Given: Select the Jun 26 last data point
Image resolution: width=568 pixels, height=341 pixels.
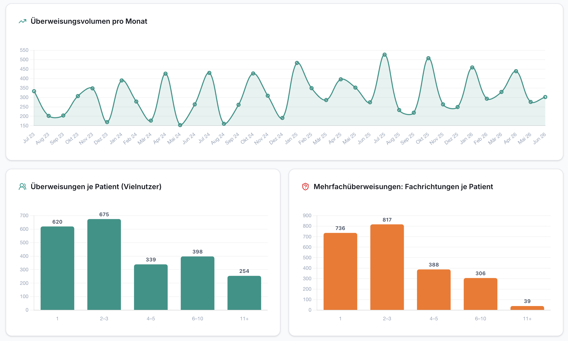Looking at the screenshot, I should tap(545, 97).
